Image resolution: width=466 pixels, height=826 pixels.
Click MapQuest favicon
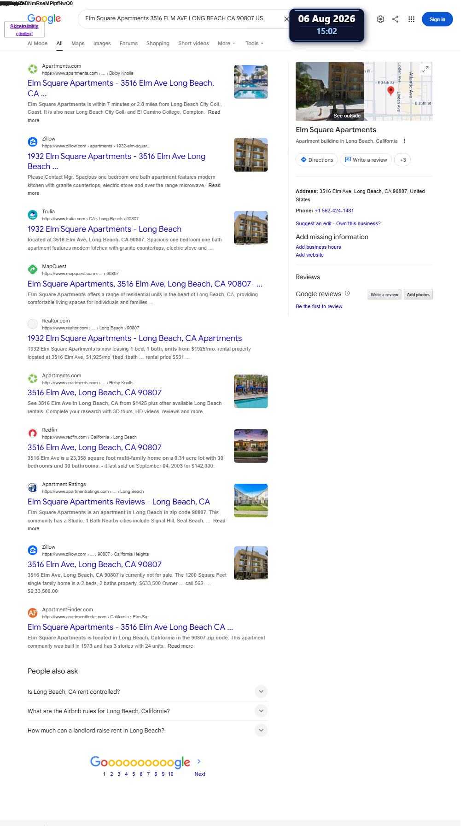[33, 269]
